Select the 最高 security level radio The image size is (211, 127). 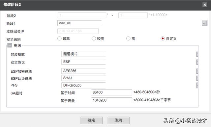click(59, 38)
